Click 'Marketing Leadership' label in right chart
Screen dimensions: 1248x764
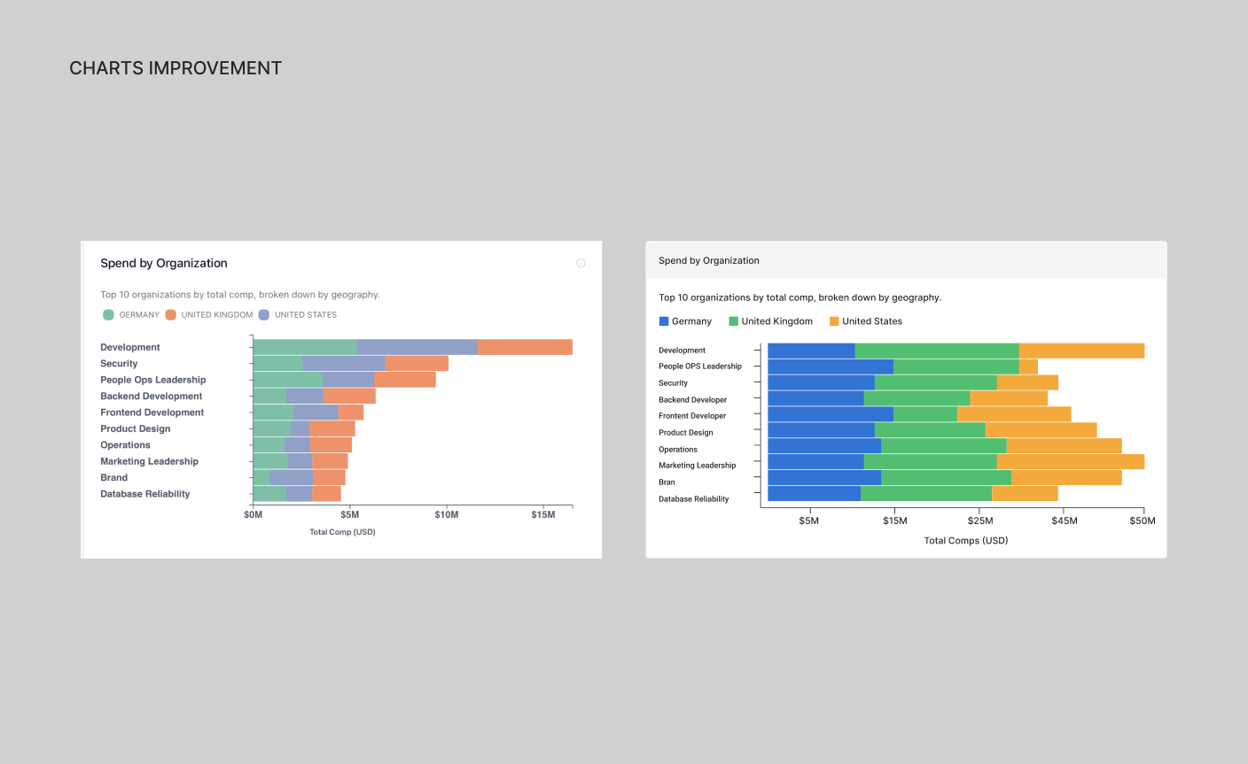click(x=698, y=466)
